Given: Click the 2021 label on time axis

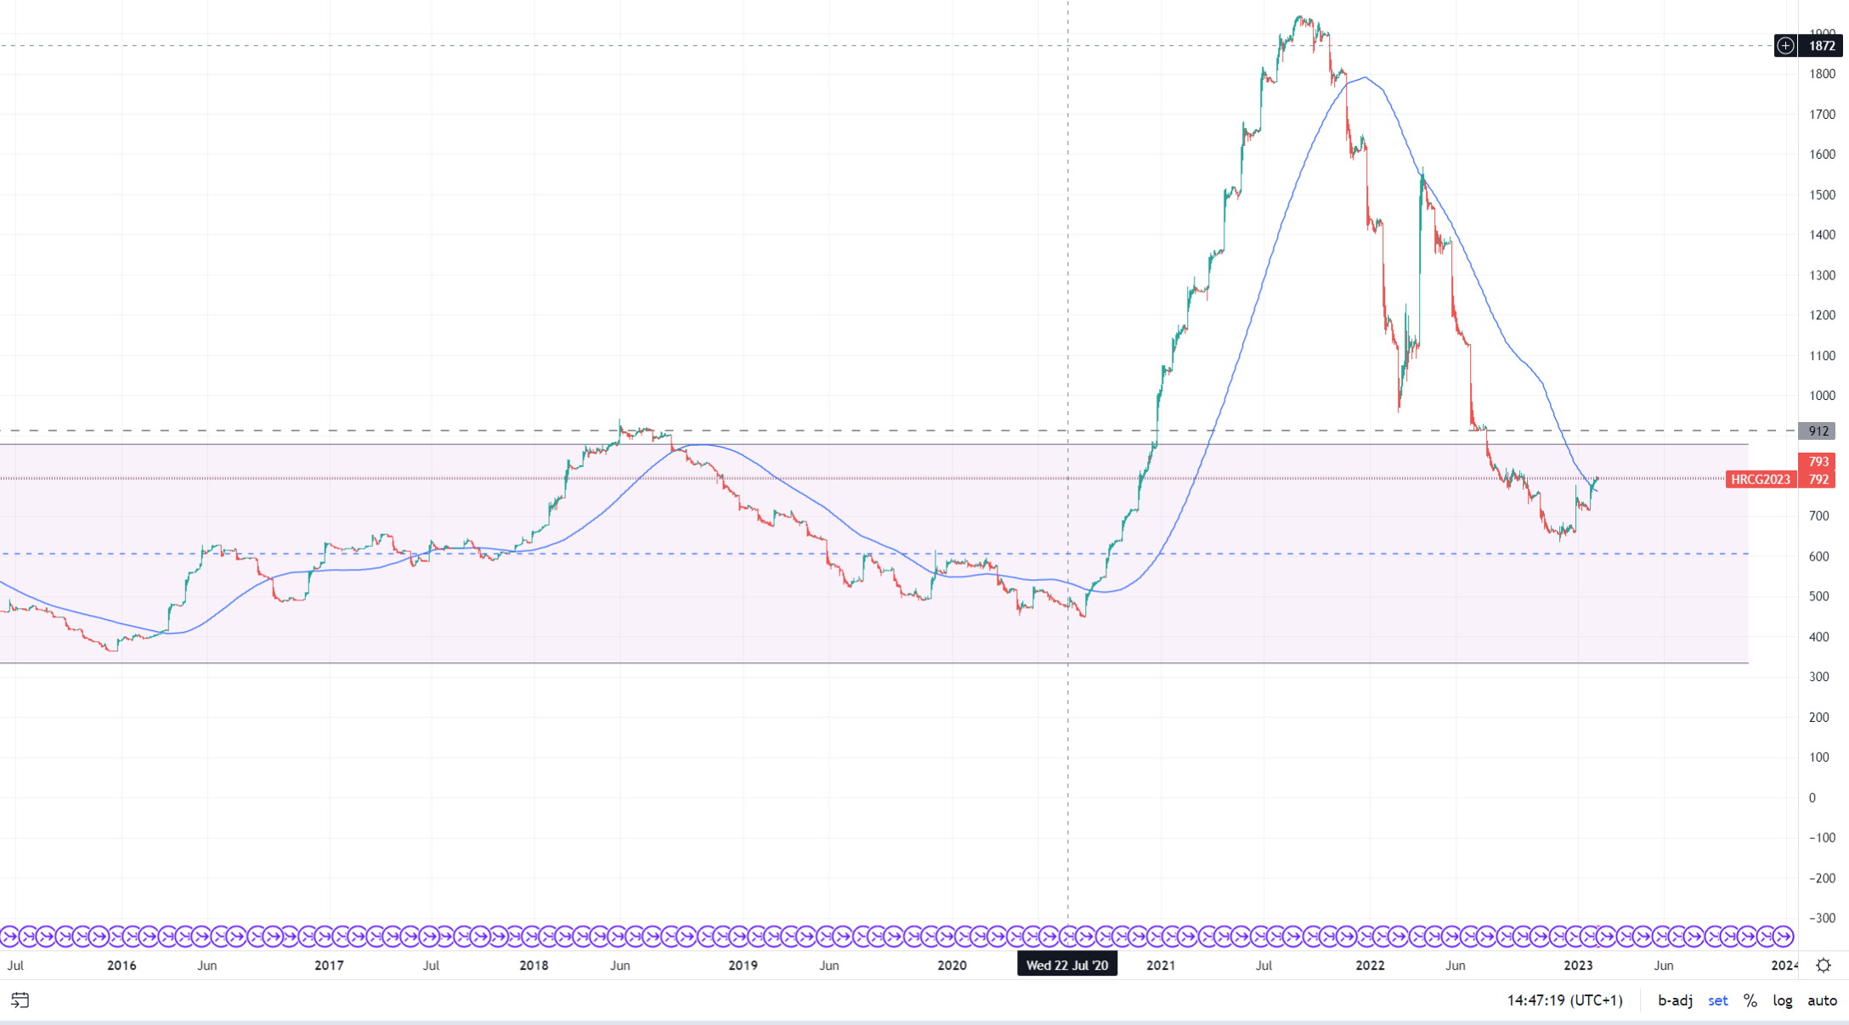Looking at the screenshot, I should pos(1160,966).
